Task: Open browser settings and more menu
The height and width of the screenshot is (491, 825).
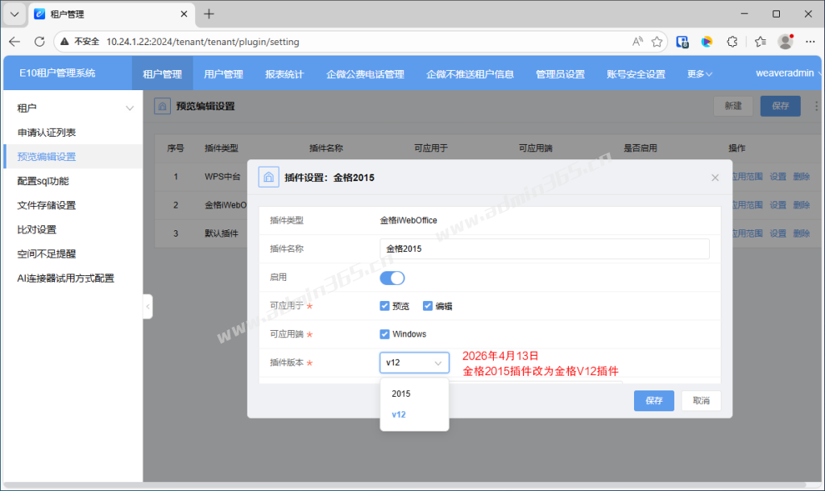Action: pos(810,42)
